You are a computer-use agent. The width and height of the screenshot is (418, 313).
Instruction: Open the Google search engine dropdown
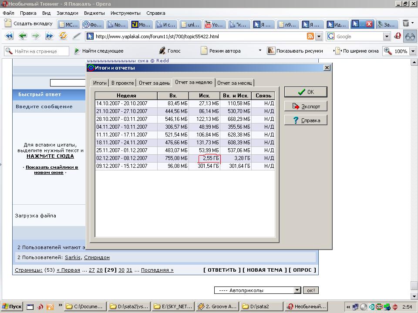[387, 37]
